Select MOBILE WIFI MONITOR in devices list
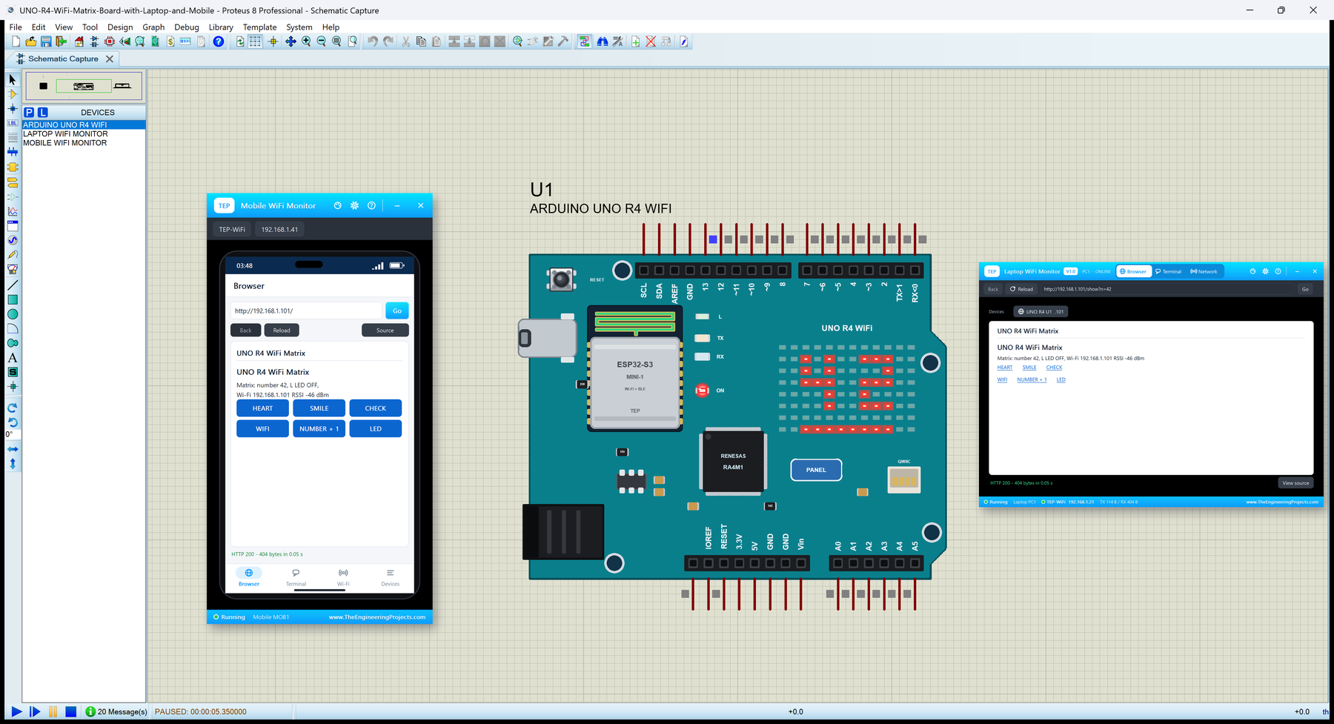 [84, 143]
